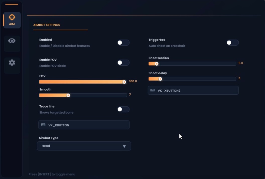Open the dropdown showing Head
Viewport: 265px width, 179px height.
click(x=84, y=146)
